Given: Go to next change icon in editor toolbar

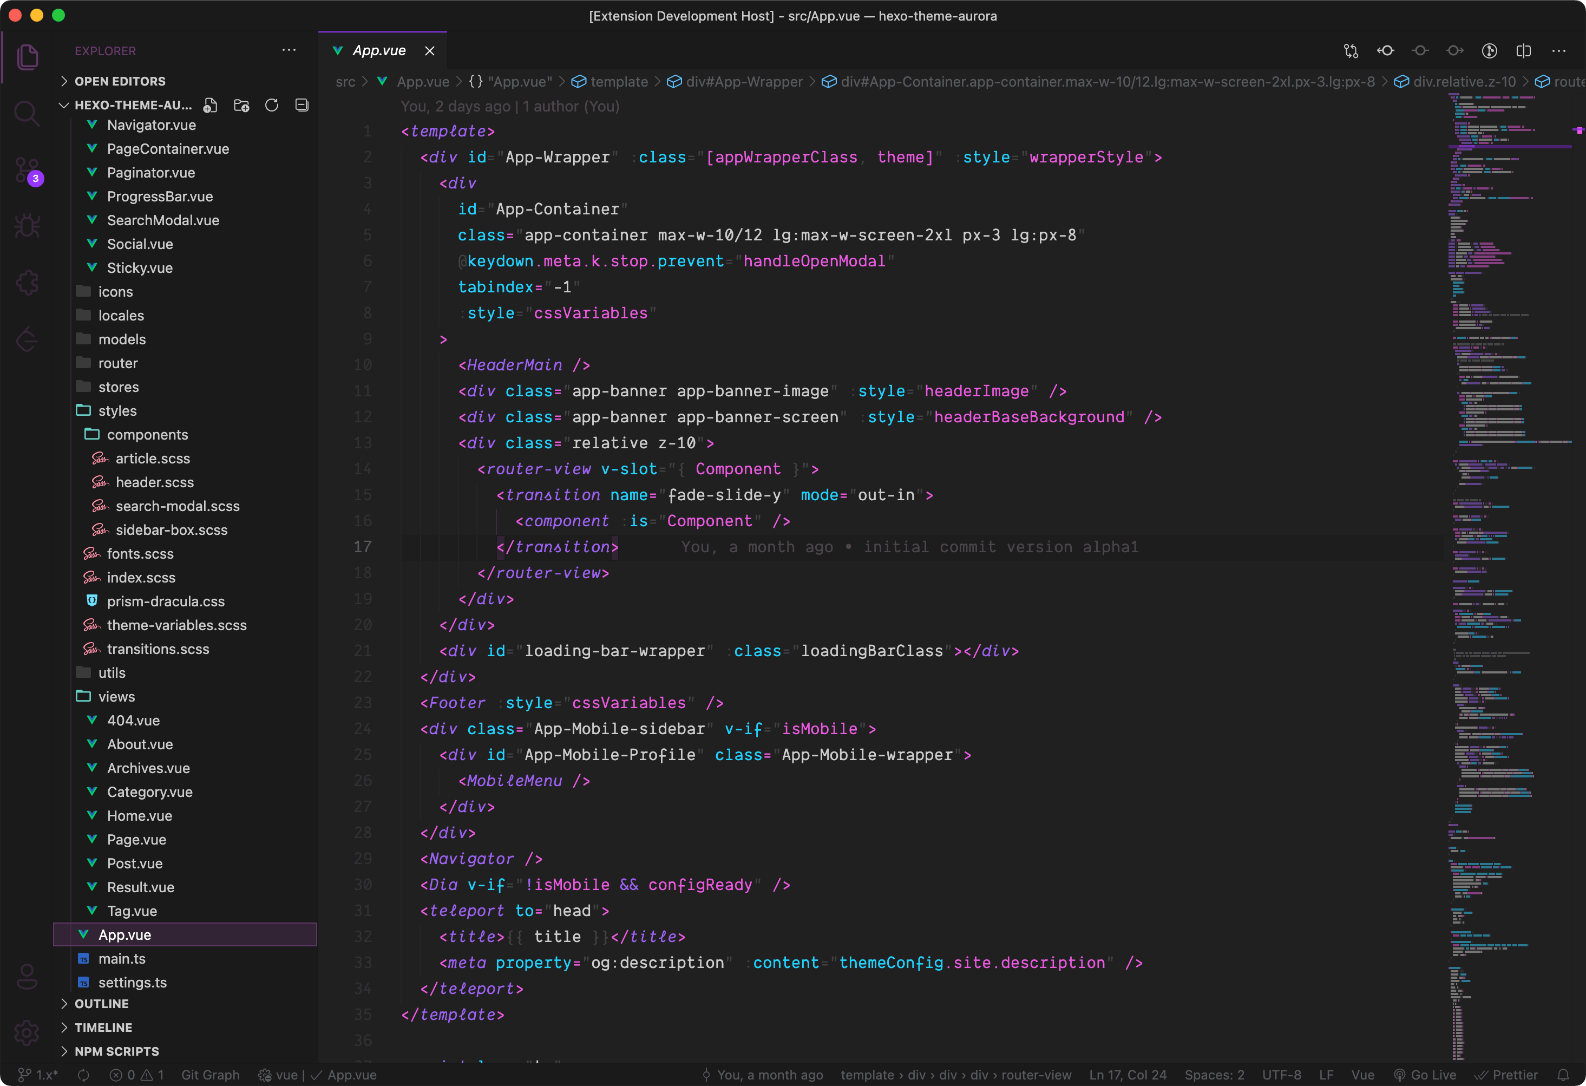Looking at the screenshot, I should point(1454,50).
